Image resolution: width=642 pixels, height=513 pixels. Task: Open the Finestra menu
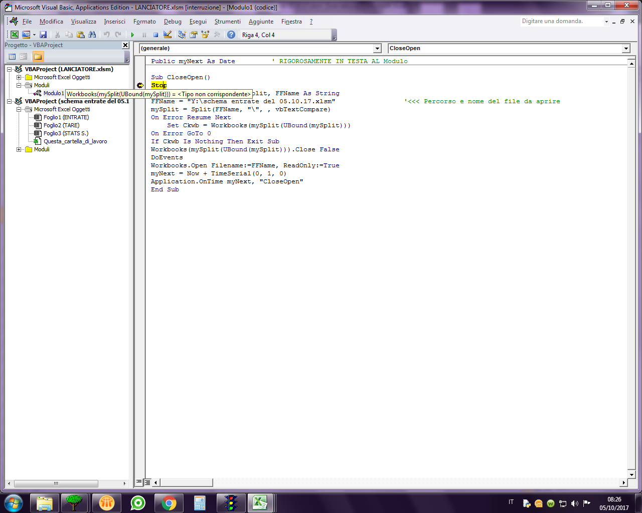pos(291,22)
